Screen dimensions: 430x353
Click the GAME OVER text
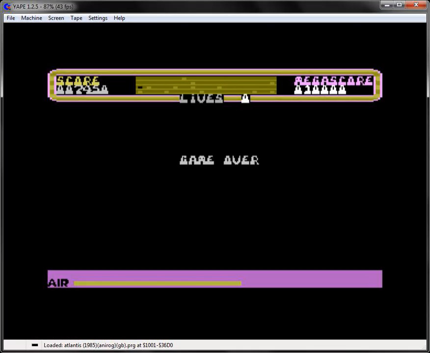click(x=219, y=160)
